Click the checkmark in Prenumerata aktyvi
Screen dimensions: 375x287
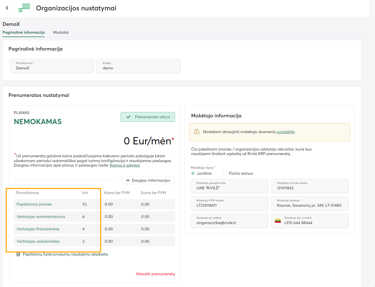coord(128,117)
